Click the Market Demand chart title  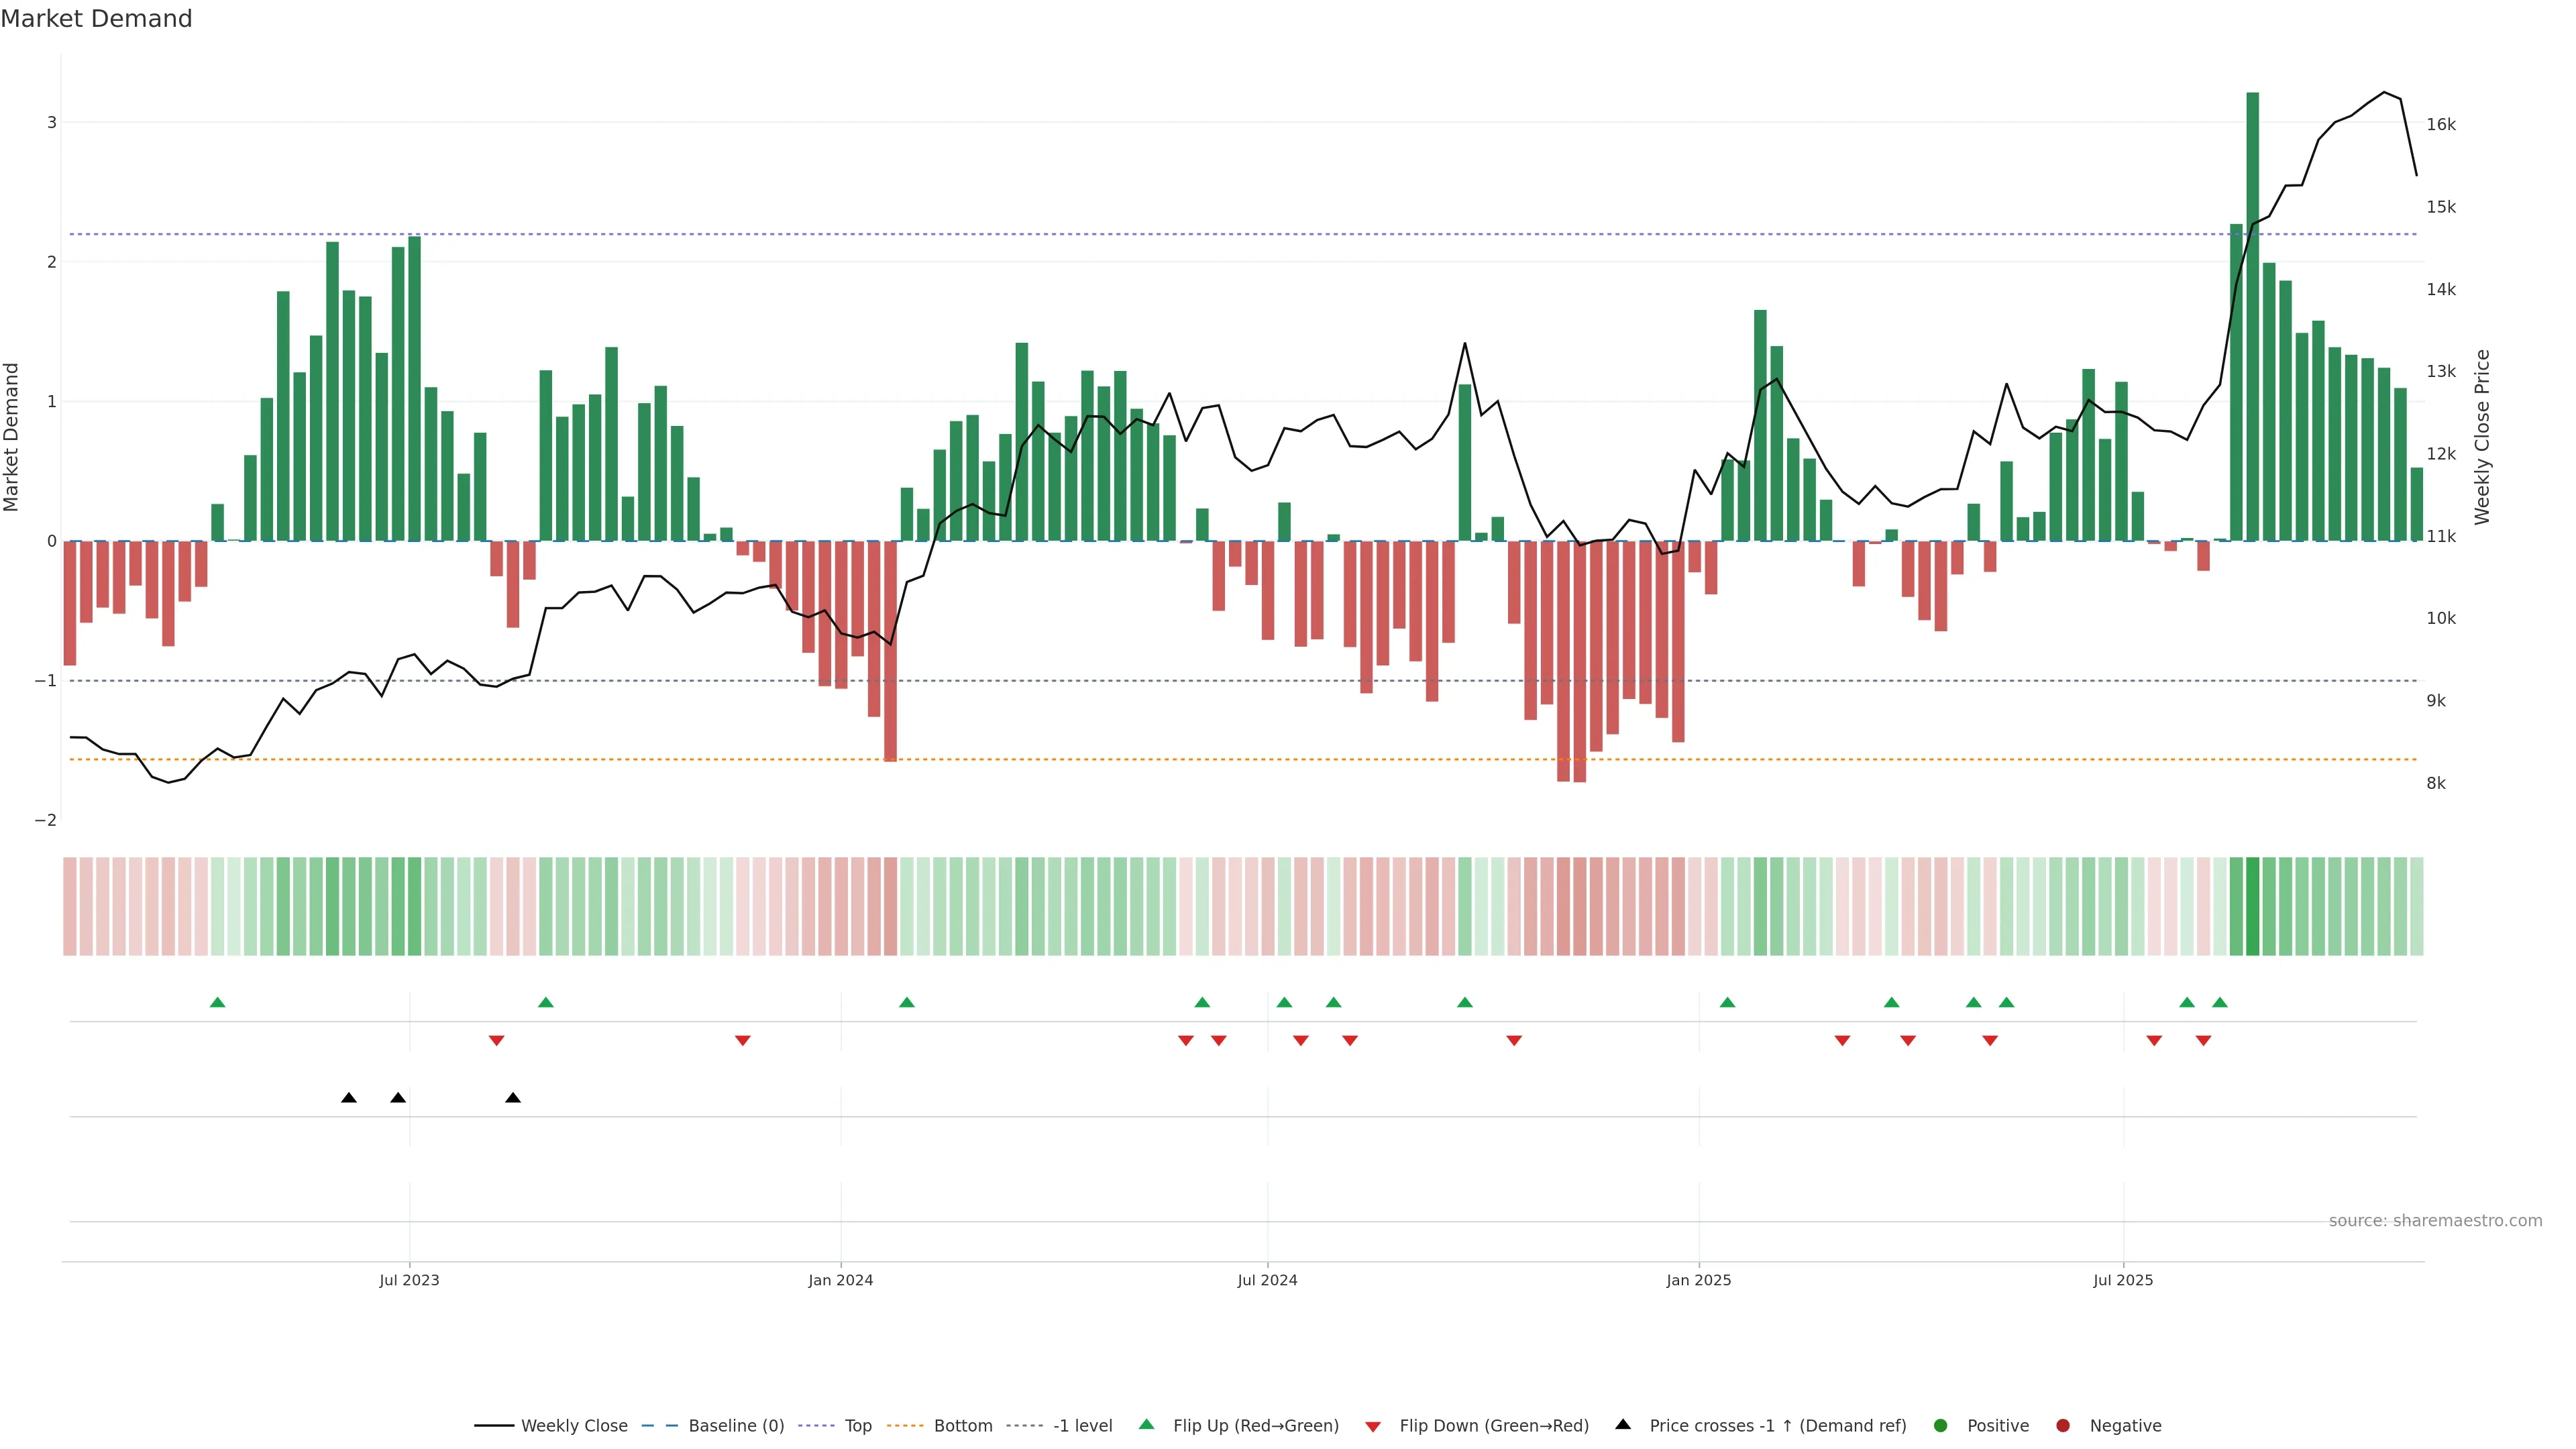pos(96,19)
